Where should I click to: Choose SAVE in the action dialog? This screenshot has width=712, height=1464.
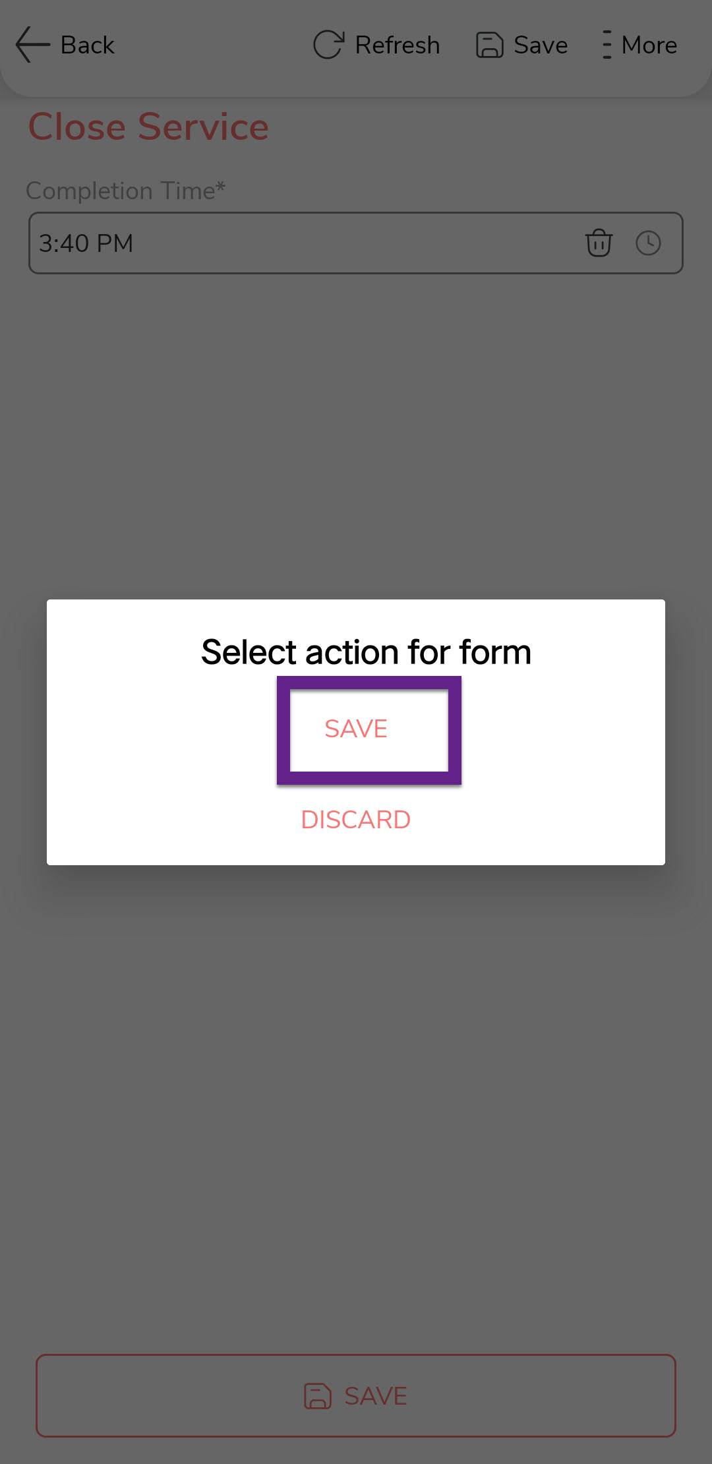[x=356, y=729]
